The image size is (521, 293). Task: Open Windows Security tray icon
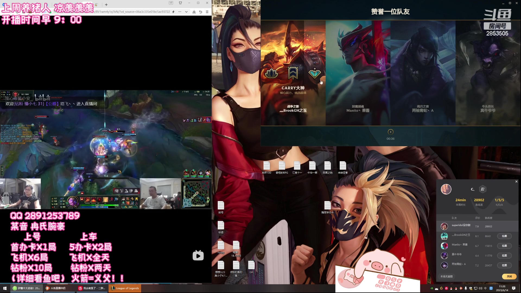[x=471, y=288]
